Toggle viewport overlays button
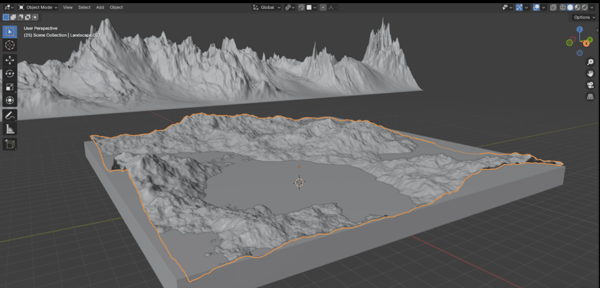This screenshot has height=288, width=600. click(x=536, y=8)
